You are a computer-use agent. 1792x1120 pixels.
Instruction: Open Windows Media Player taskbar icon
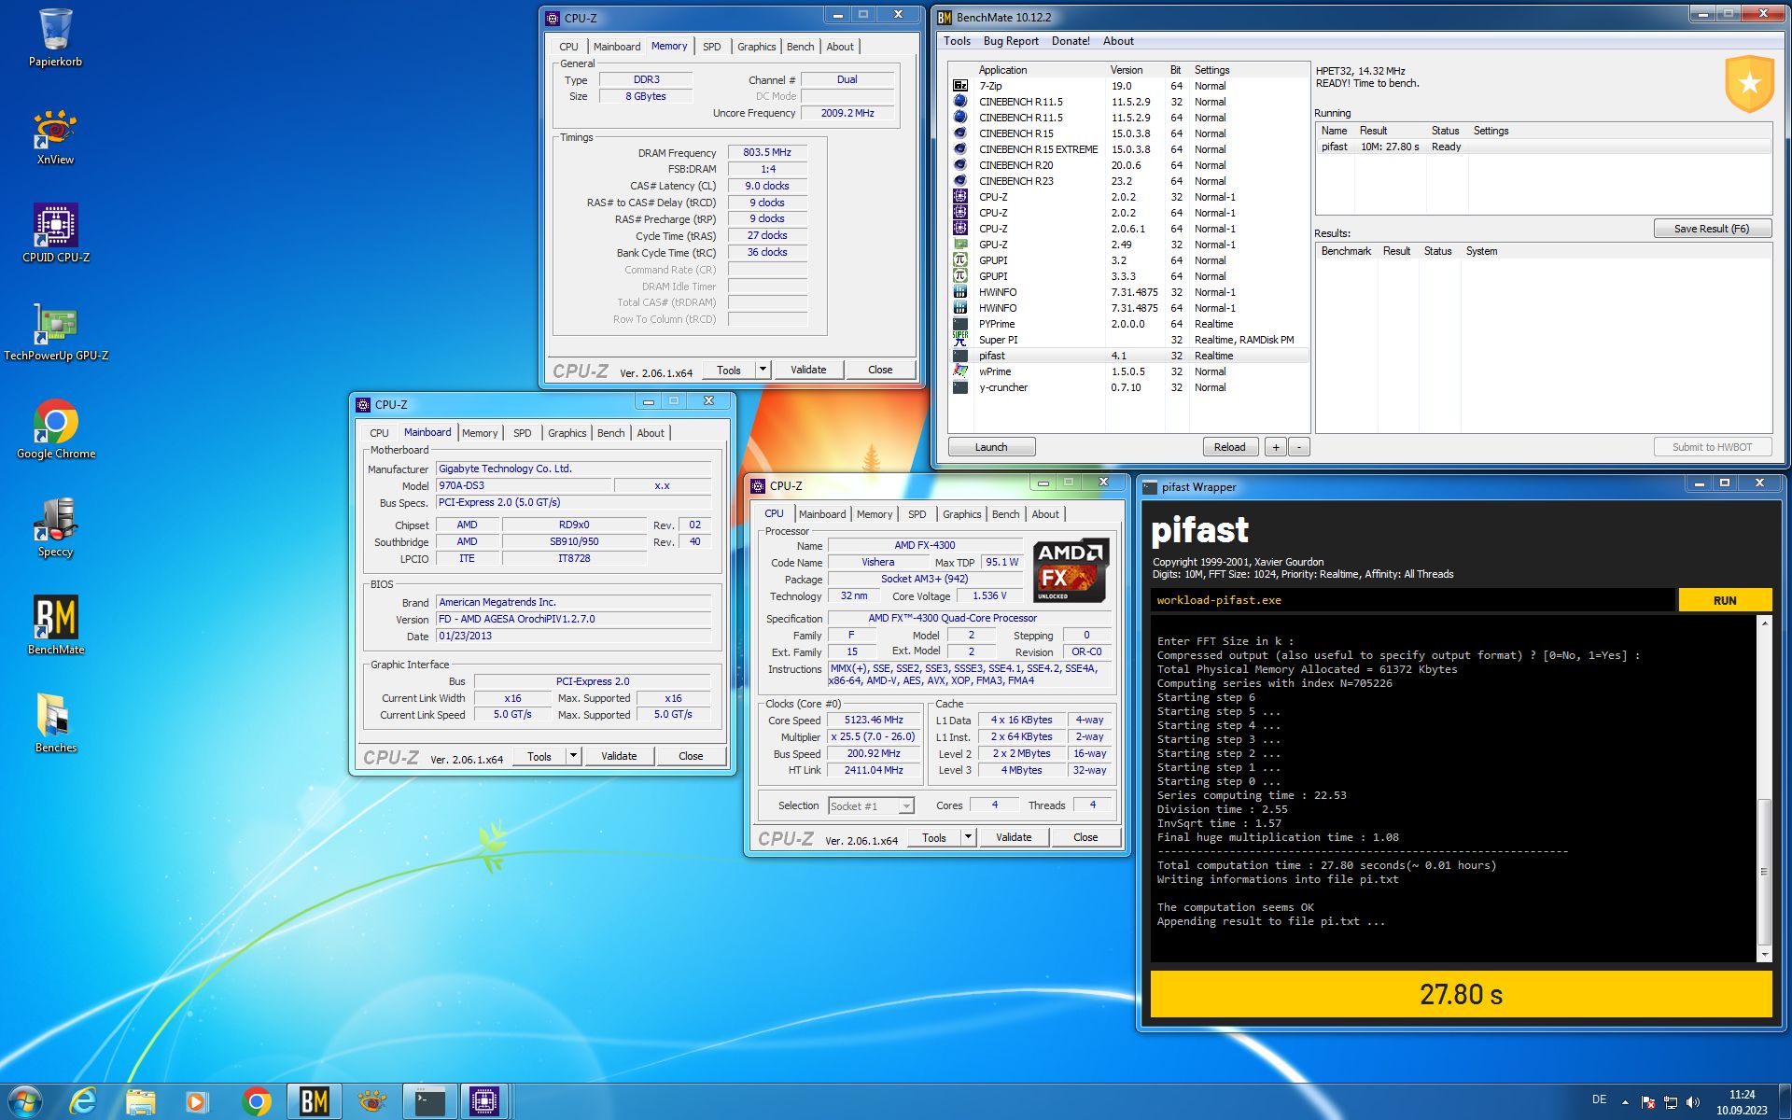[197, 1102]
